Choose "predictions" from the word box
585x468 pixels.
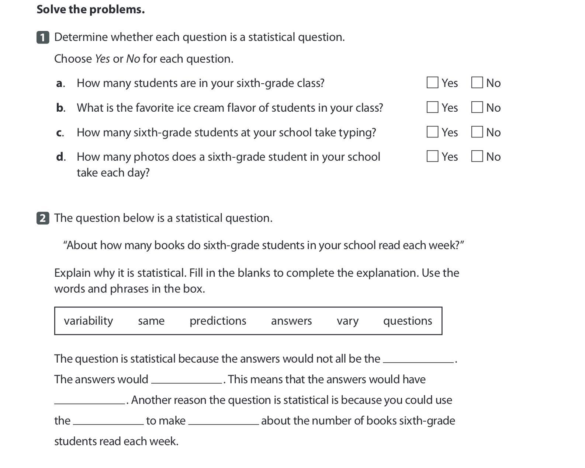218,321
